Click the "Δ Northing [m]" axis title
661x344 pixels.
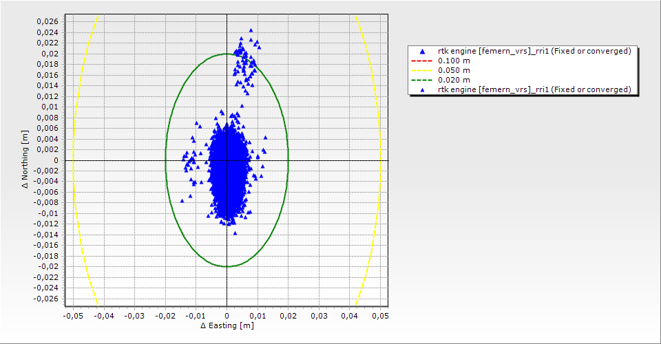point(25,161)
